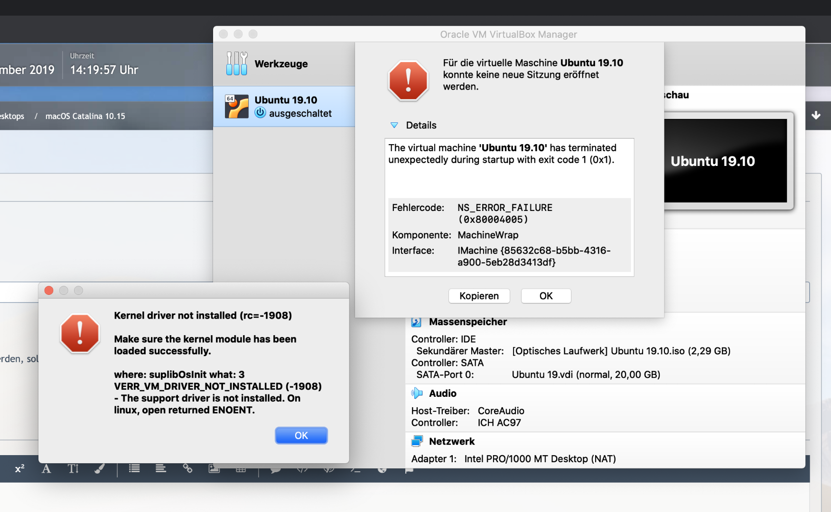Click the 'VERR_VM_DRIVER_NOT_INSTALLED (-1908)' text
This screenshot has width=831, height=512.
coord(218,386)
